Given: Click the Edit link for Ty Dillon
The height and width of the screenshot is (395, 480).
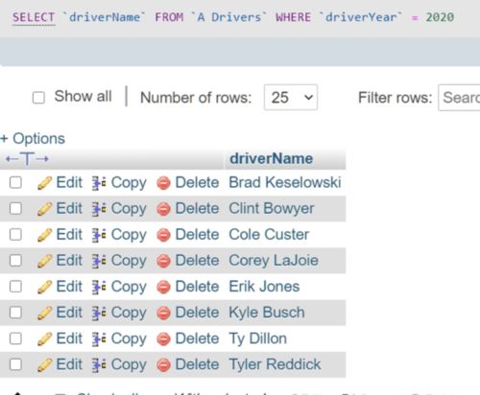Looking at the screenshot, I should click(x=69, y=338).
